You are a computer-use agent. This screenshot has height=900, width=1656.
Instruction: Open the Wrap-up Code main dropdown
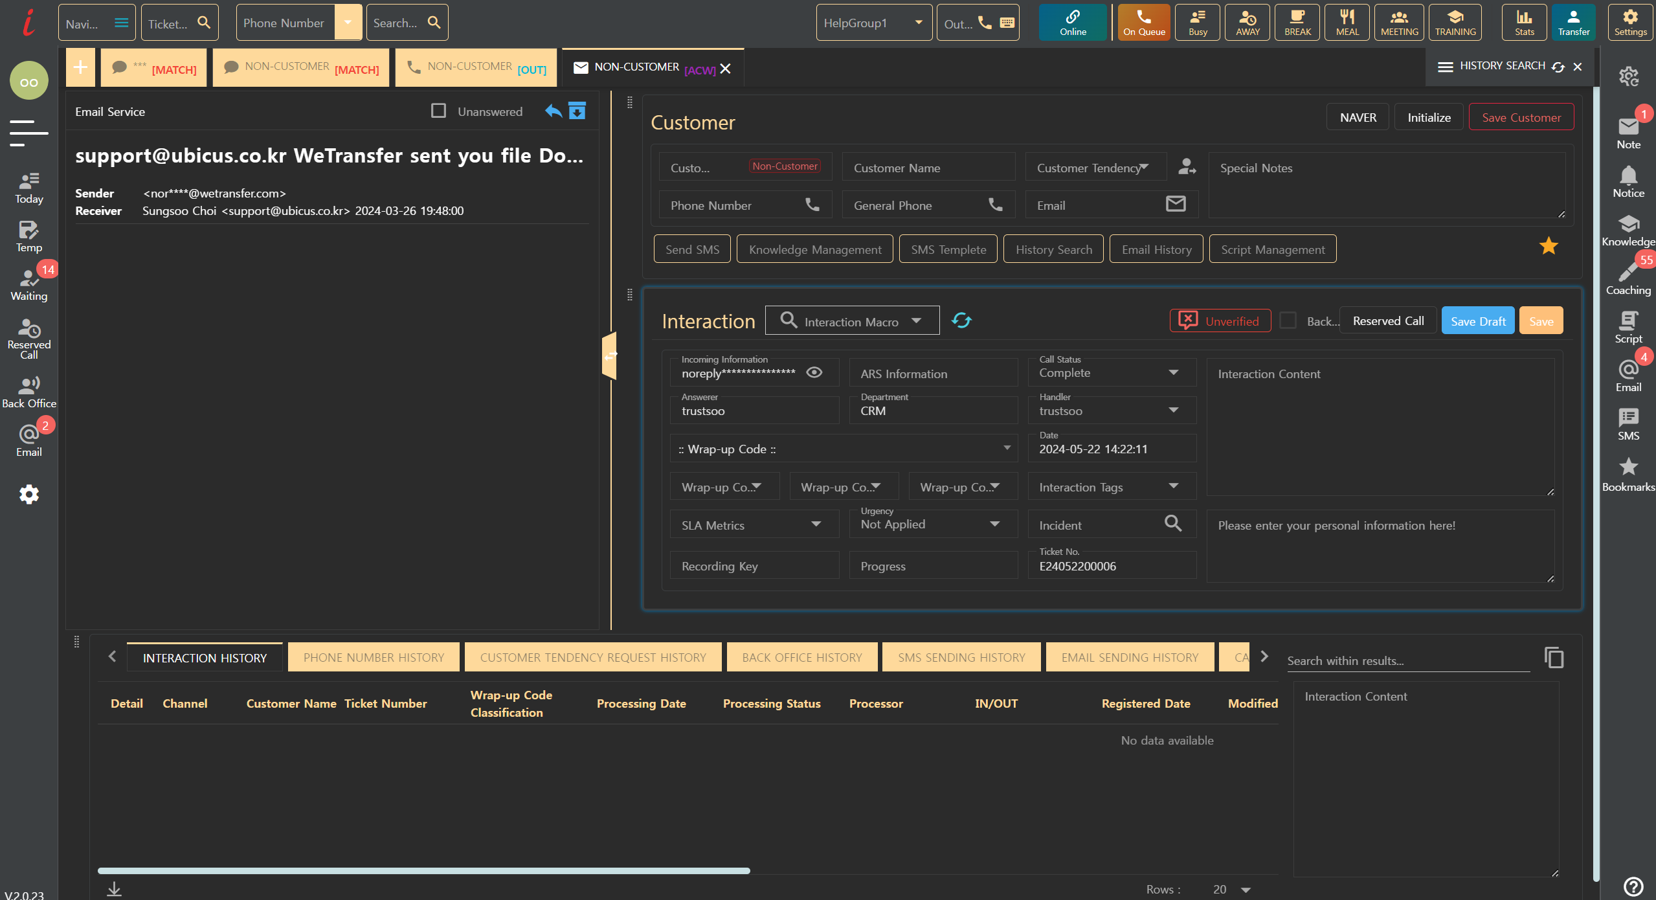844,449
